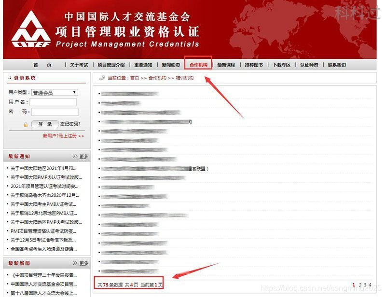Click the lock icon beside the login button
The width and height of the screenshot is (386, 297).
pyautogui.click(x=26, y=124)
